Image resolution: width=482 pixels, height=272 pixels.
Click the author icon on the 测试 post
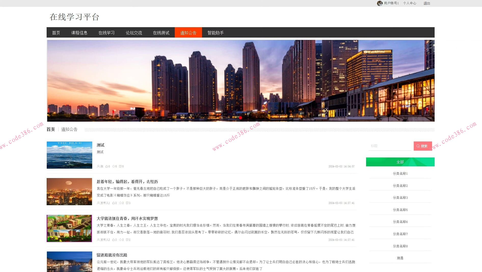pos(98,166)
